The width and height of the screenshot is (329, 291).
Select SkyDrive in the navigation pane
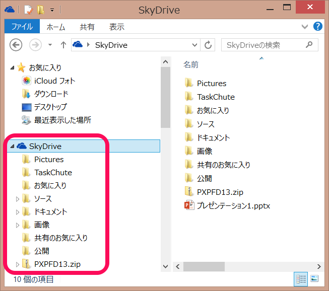45,146
